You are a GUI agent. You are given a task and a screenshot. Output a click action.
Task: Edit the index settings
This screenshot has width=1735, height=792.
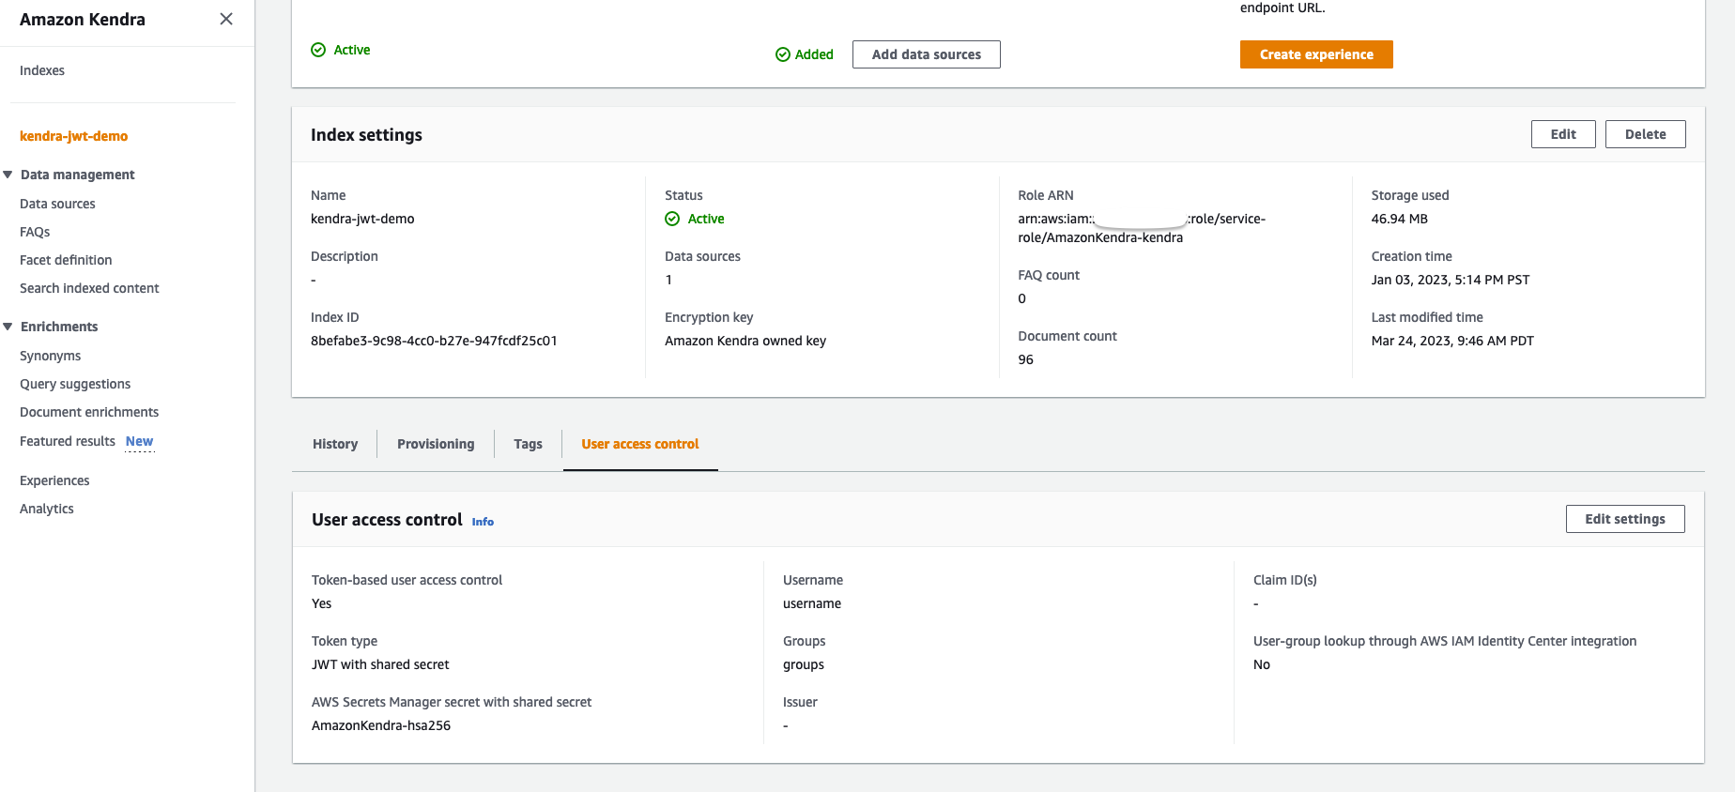pyautogui.click(x=1563, y=134)
